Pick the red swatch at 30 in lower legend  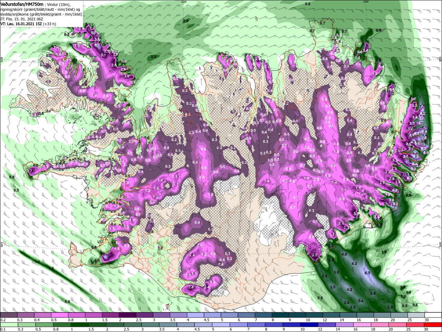tap(433, 325)
